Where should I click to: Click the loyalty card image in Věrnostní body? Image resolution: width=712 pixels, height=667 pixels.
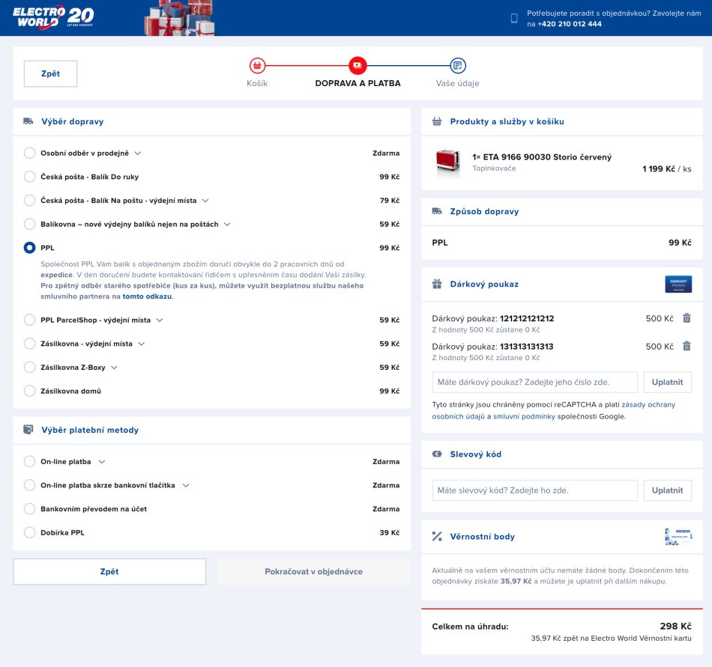click(677, 536)
